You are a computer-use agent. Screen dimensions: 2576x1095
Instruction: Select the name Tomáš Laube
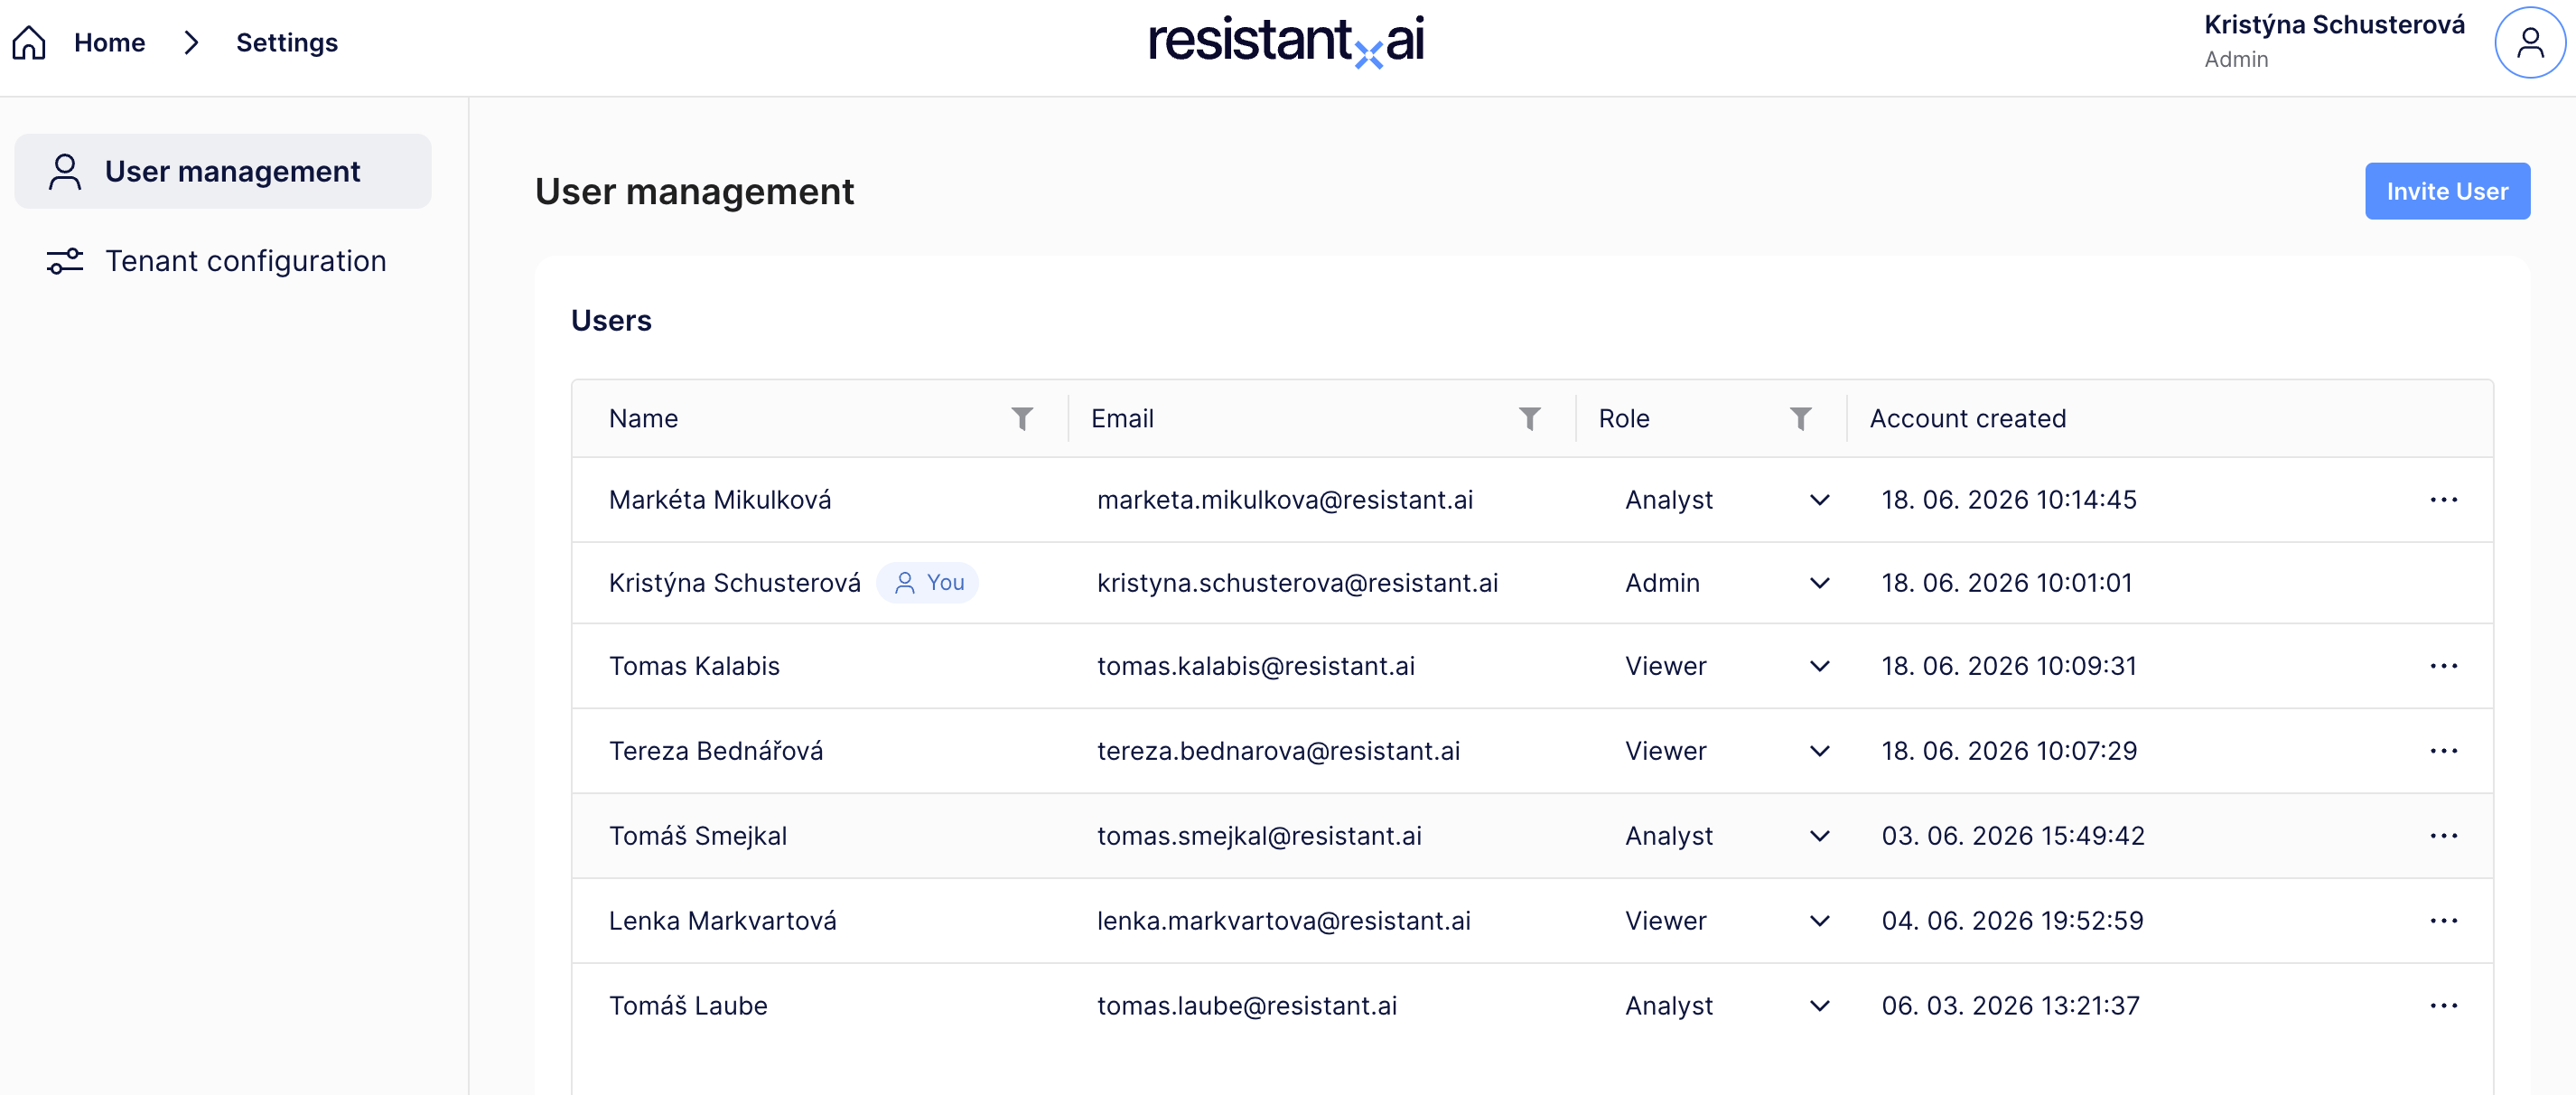click(x=688, y=1006)
